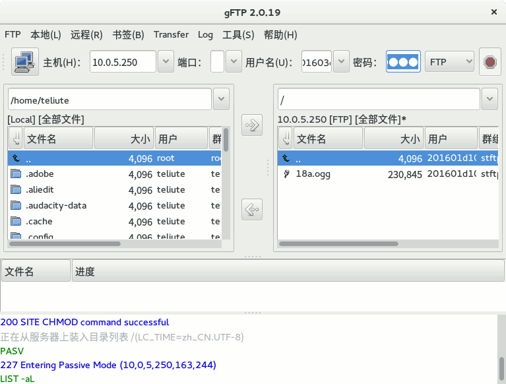Click the '227 Entering Passive Mode' log line

108,365
